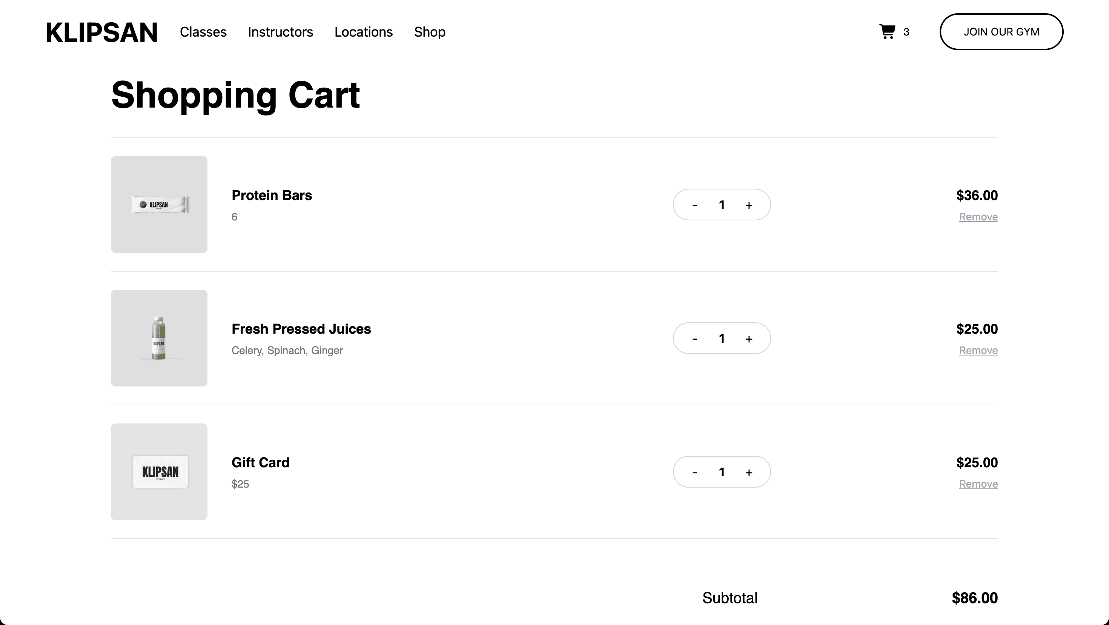Viewport: 1109px width, 625px height.
Task: Remove Protein Bars from the cart
Action: click(x=978, y=217)
